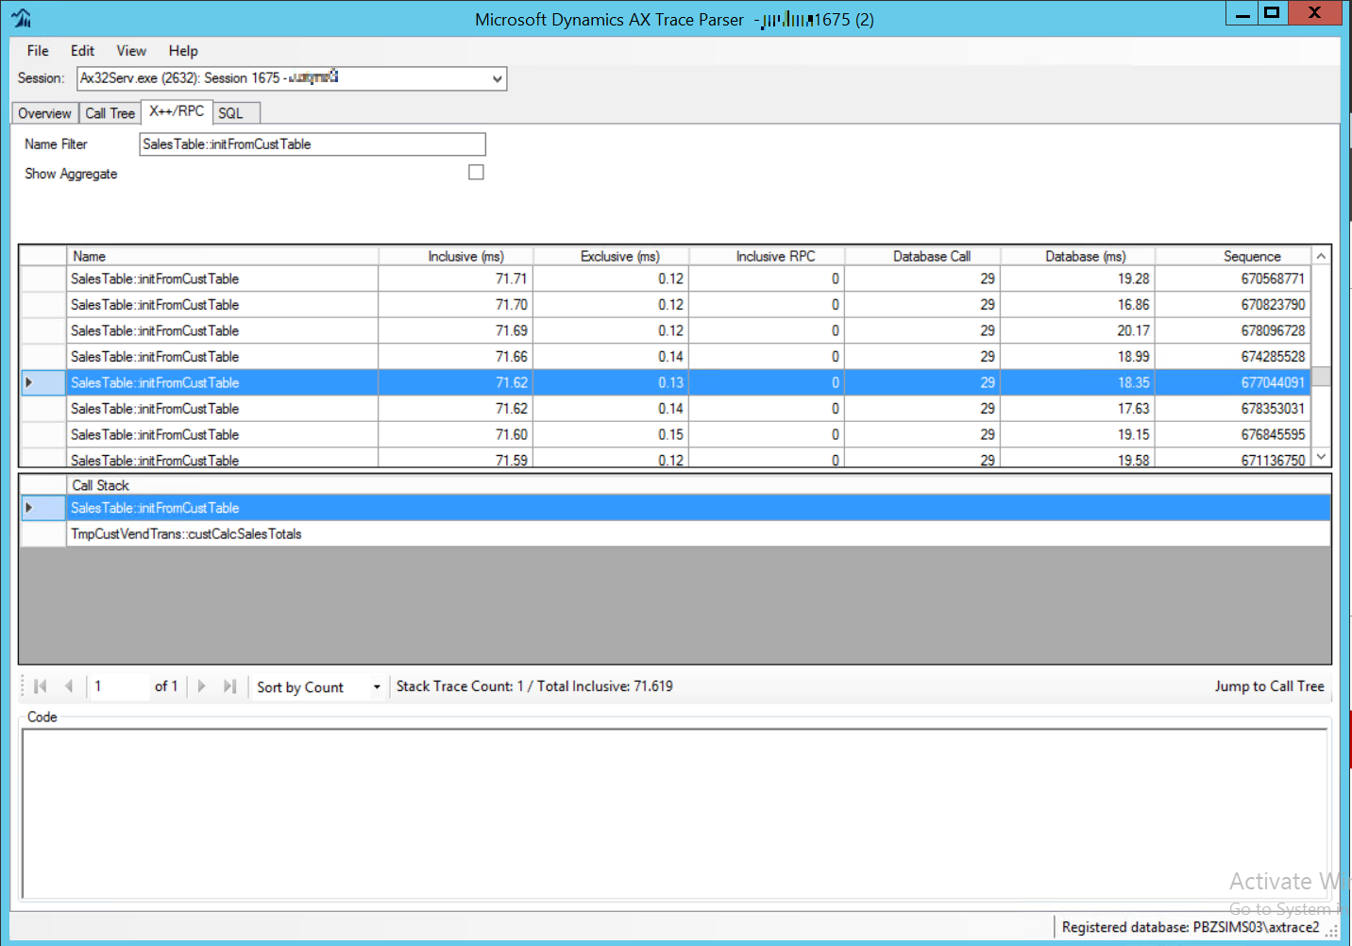Go to previous stack trace page
Viewport: 1352px width, 946px height.
coord(68,686)
